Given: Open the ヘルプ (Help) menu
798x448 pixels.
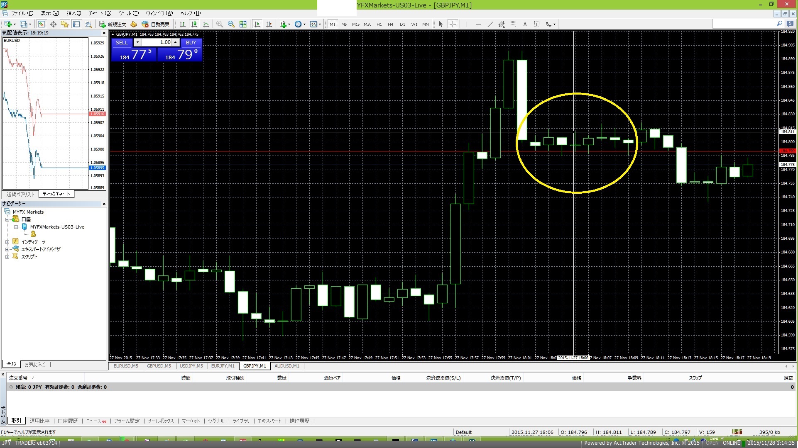Looking at the screenshot, I should (191, 13).
